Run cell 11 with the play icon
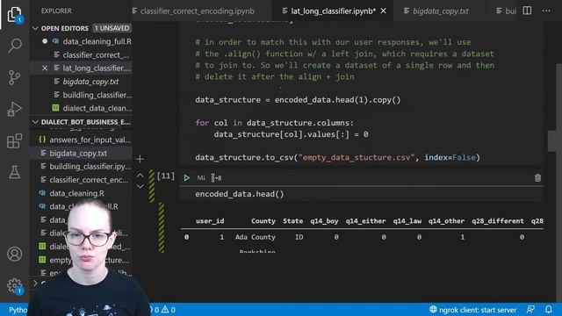This screenshot has width=562, height=316. [x=186, y=177]
